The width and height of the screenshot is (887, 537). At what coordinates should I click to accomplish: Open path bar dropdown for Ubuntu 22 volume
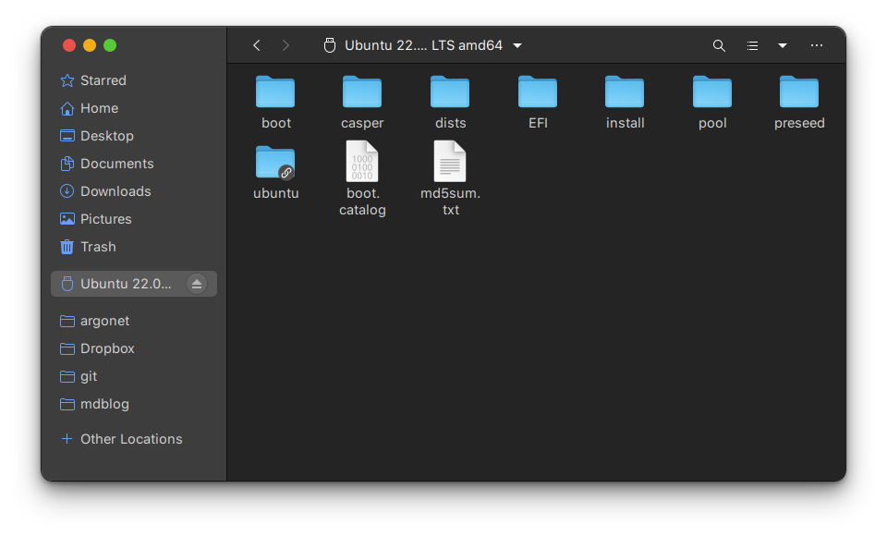pos(517,45)
